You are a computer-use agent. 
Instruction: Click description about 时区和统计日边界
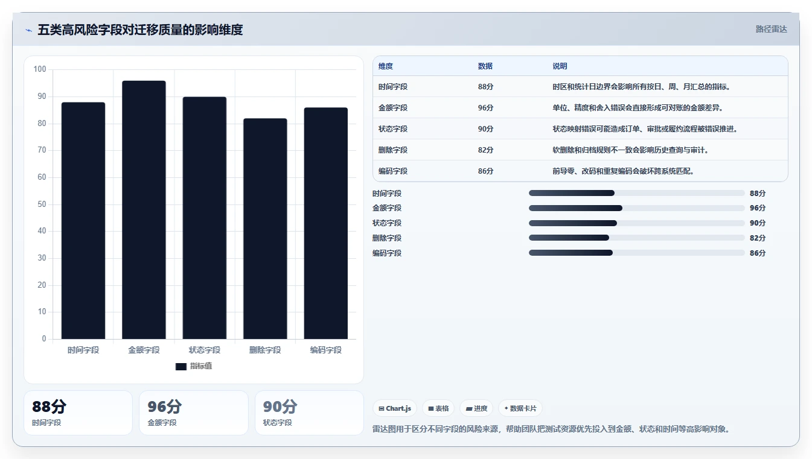[x=641, y=87]
